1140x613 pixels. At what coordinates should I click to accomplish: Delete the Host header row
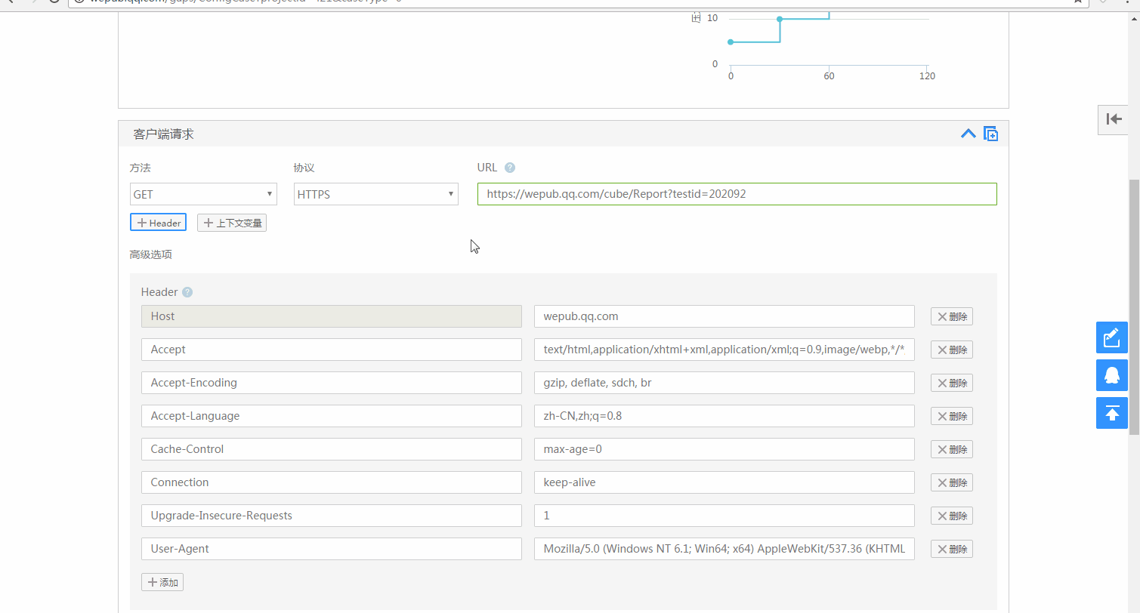click(x=951, y=316)
